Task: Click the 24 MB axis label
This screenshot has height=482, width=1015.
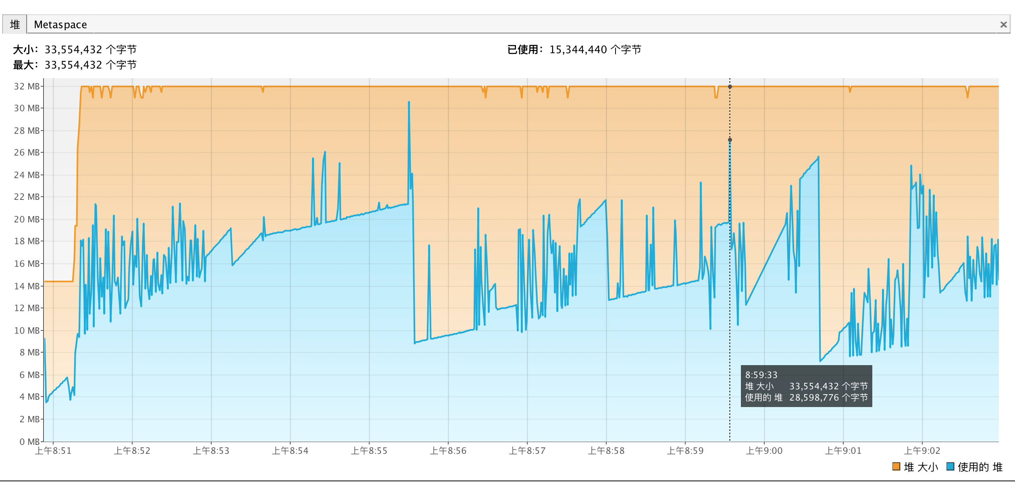Action: click(27, 175)
